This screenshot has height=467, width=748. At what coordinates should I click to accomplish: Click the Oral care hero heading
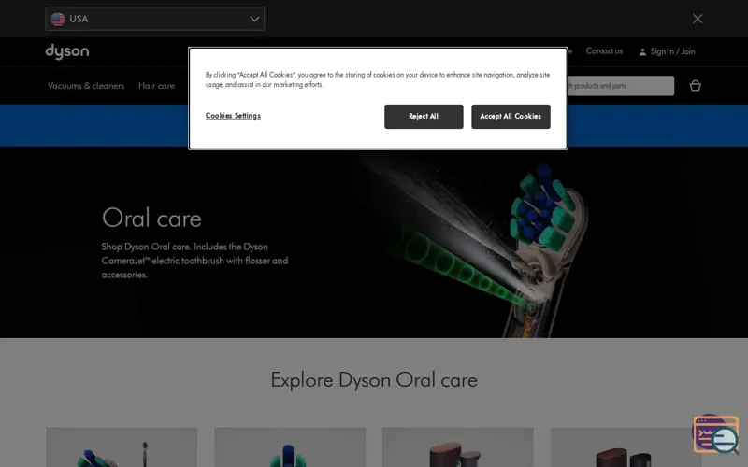[151, 219]
